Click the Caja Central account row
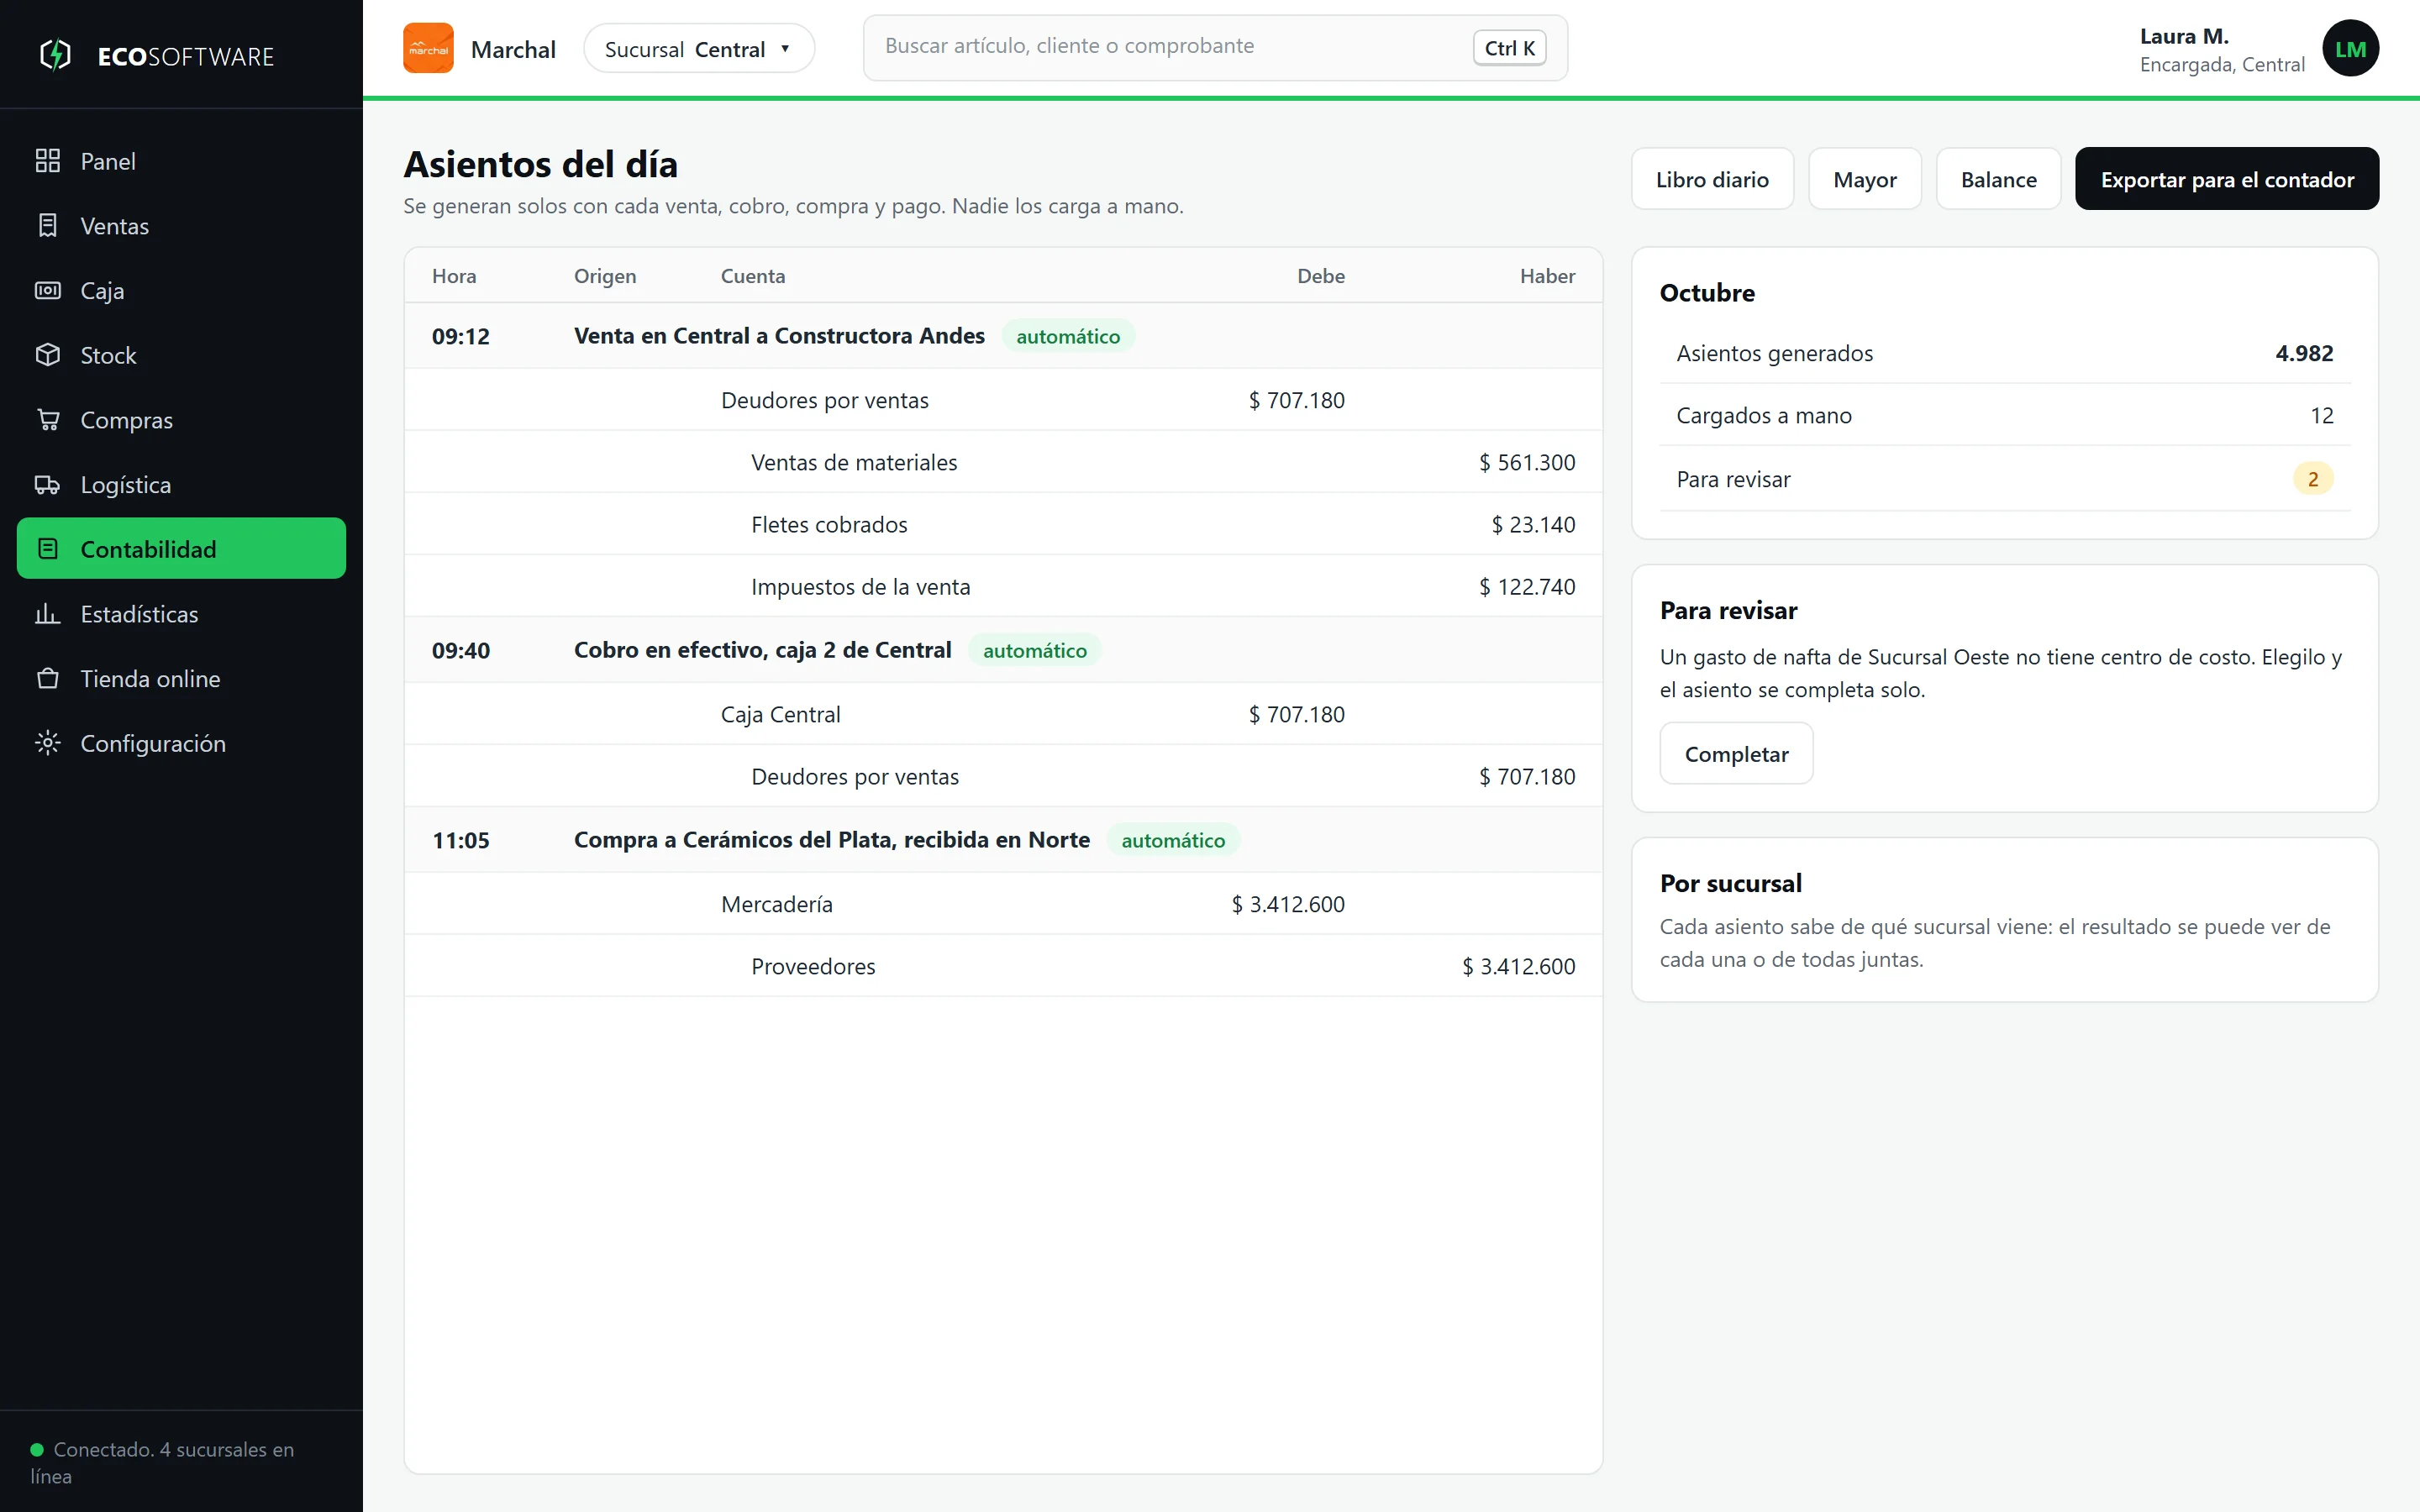This screenshot has width=2420, height=1512. (x=1003, y=714)
